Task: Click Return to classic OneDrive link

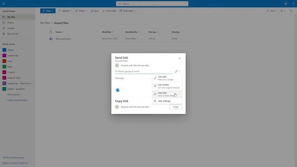Action: coord(15,163)
